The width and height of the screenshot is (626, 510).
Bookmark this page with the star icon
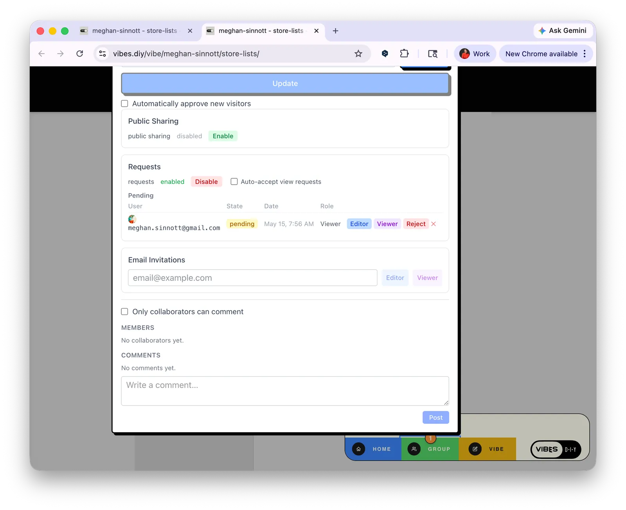(358, 54)
